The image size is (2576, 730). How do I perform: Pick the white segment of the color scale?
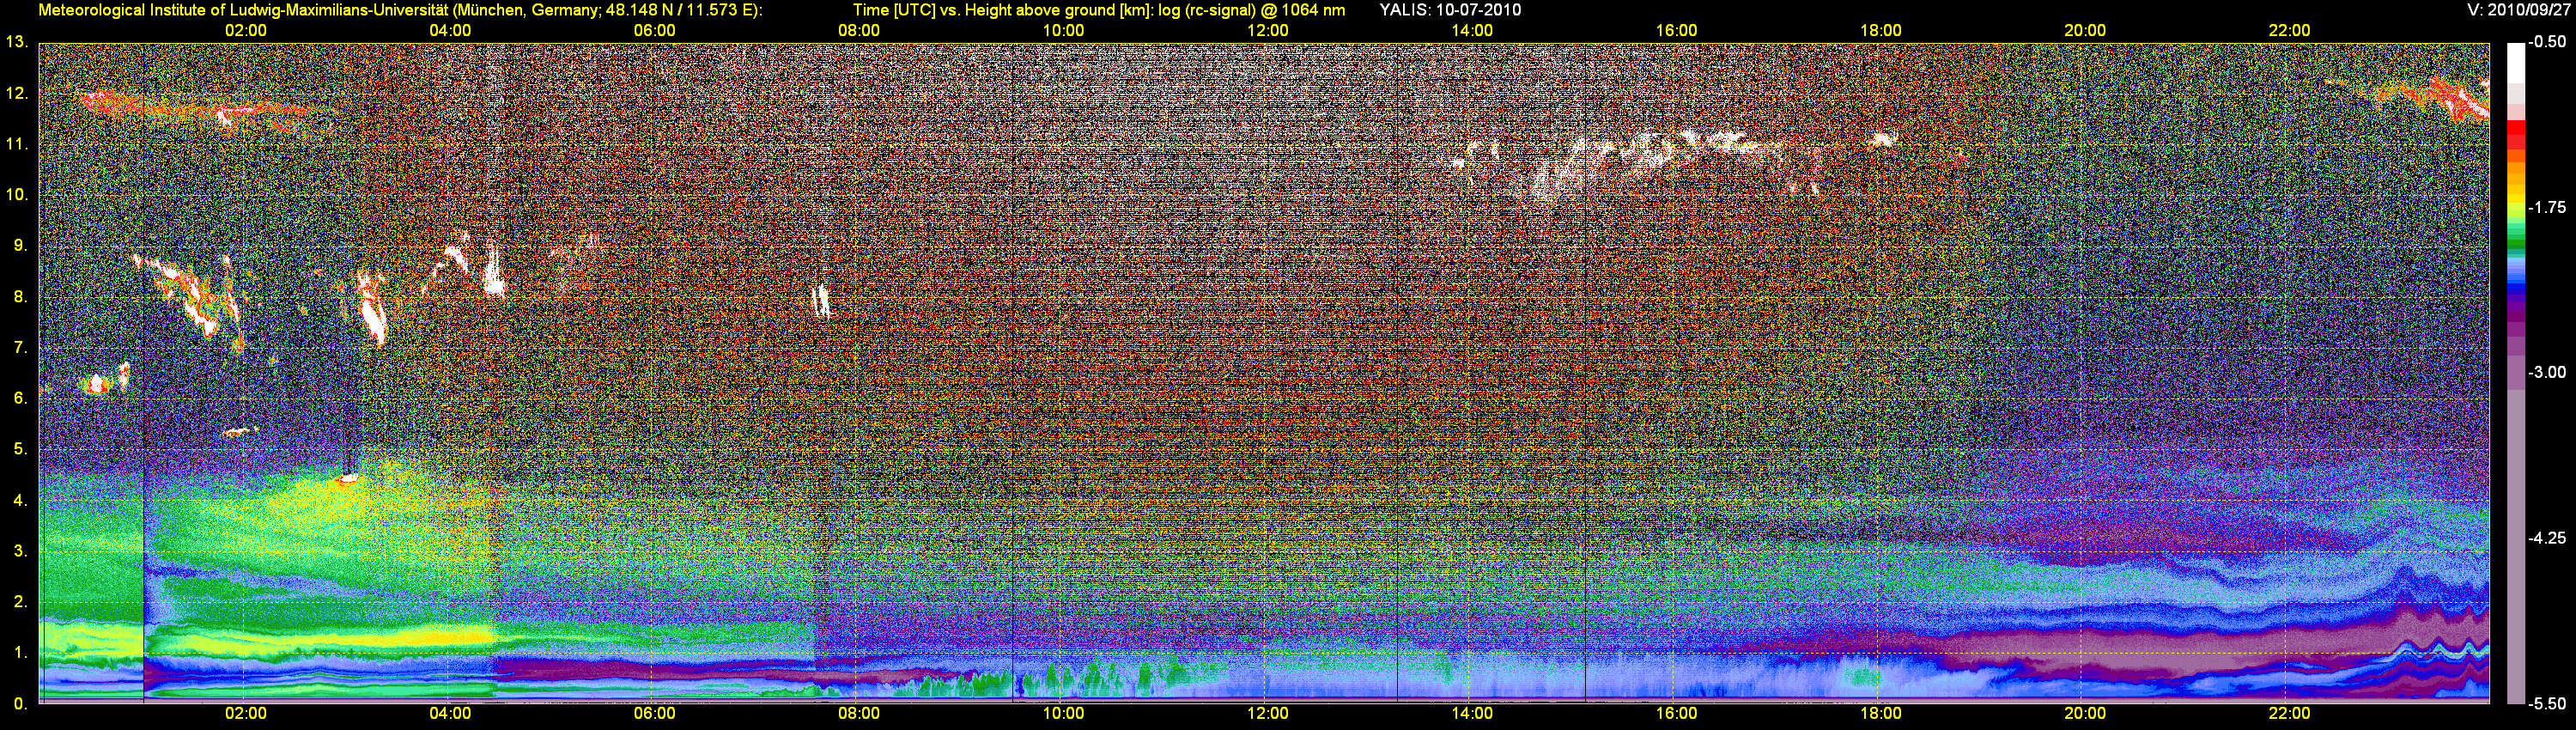[x=2516, y=63]
